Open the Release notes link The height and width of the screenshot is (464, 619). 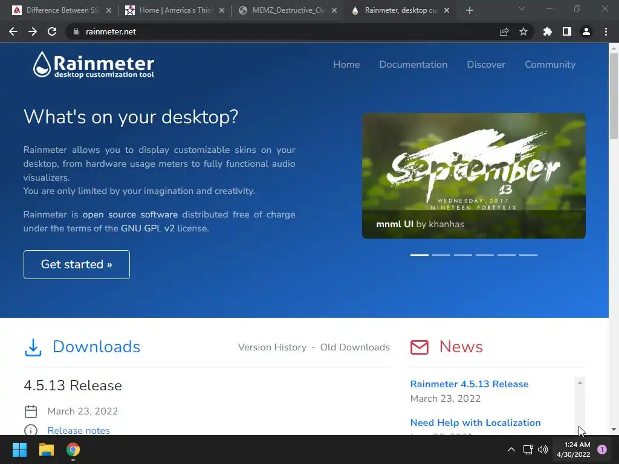point(79,430)
